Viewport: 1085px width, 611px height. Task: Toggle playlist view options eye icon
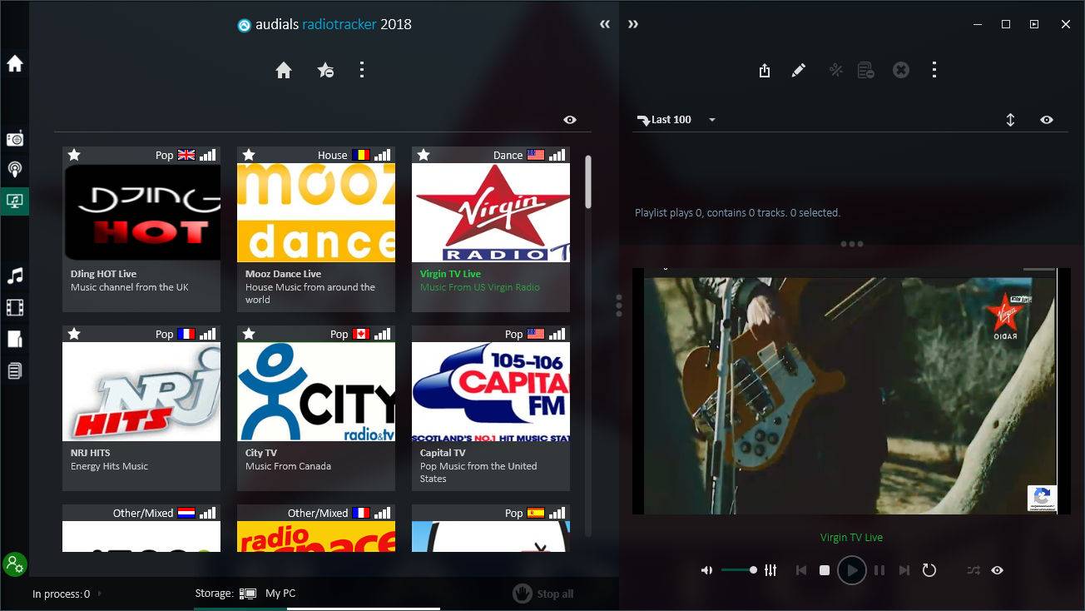1047,120
